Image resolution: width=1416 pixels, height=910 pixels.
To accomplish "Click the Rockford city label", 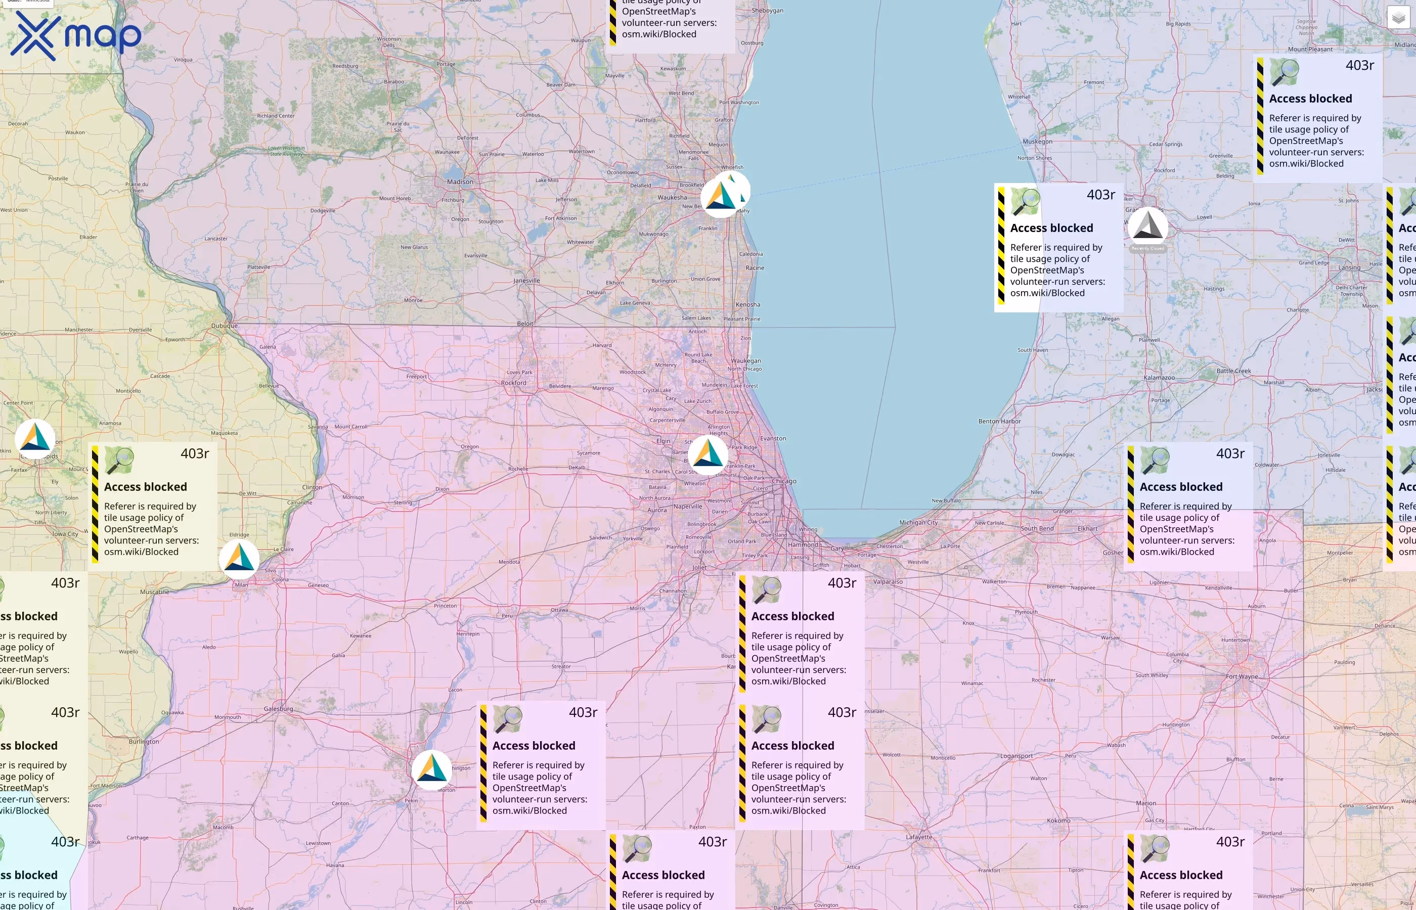I will point(514,383).
